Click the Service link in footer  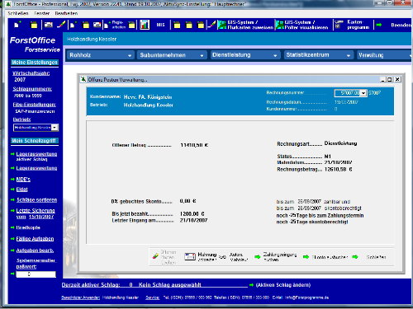click(x=153, y=297)
